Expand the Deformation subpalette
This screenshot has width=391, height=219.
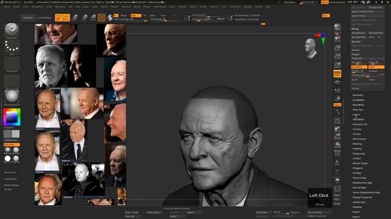(x=359, y=139)
